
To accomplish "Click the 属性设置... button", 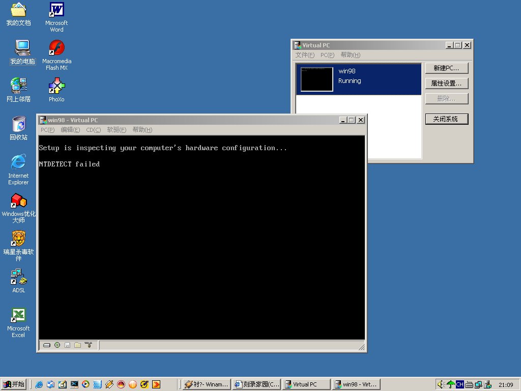I will (x=447, y=83).
